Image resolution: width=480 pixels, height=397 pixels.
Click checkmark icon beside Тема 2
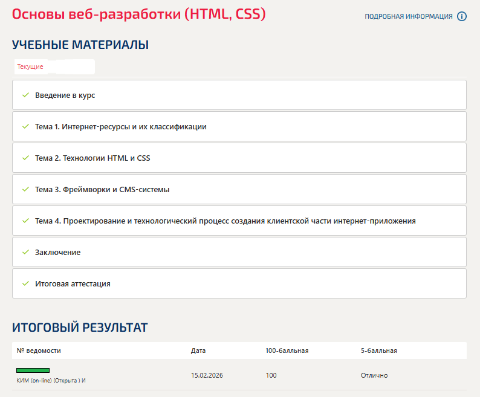[25, 158]
